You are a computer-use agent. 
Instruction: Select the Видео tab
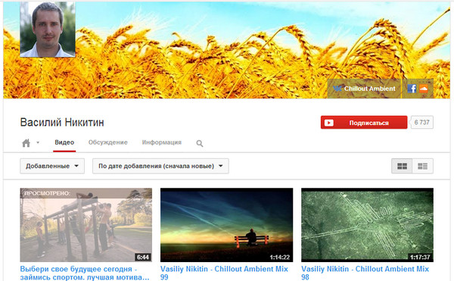(x=64, y=142)
